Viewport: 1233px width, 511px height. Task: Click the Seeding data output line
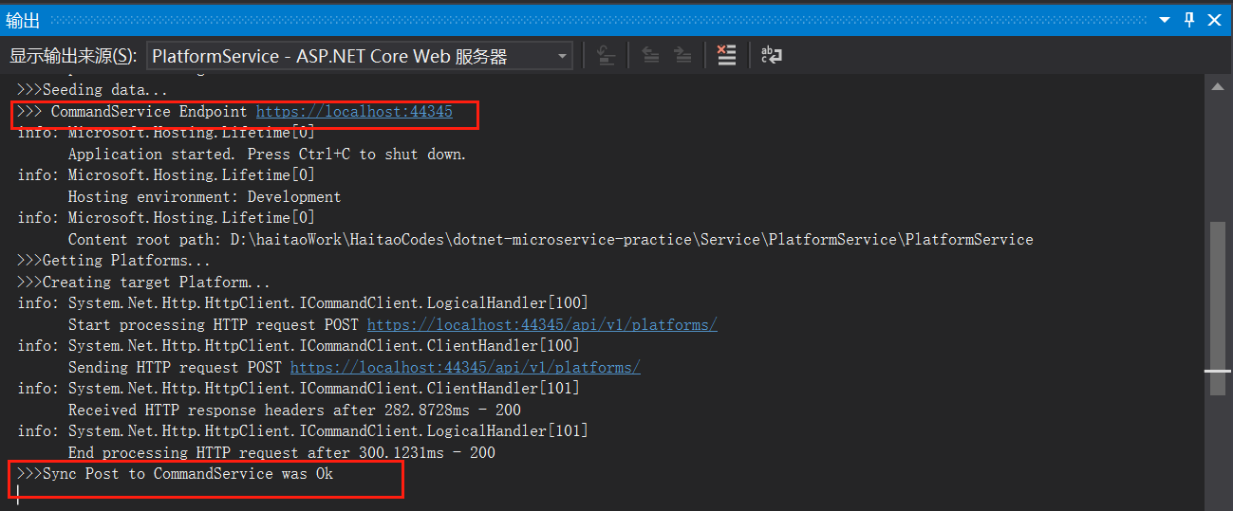[x=93, y=90]
